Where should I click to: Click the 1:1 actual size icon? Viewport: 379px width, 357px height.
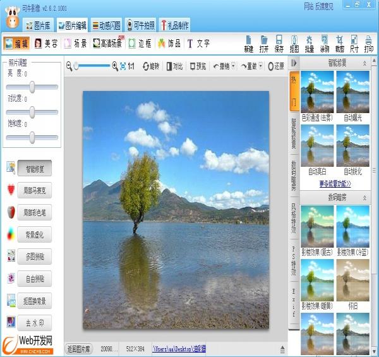coord(131,66)
